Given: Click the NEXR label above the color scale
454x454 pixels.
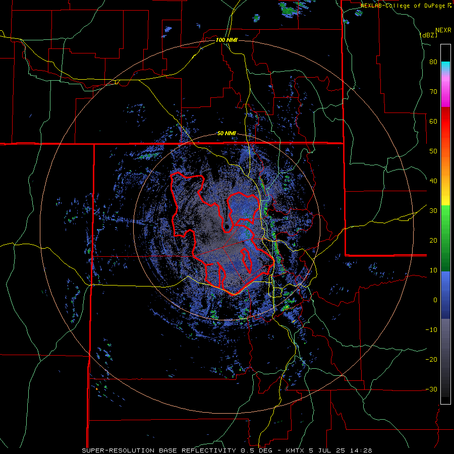Looking at the screenshot, I should pyautogui.click(x=443, y=30).
